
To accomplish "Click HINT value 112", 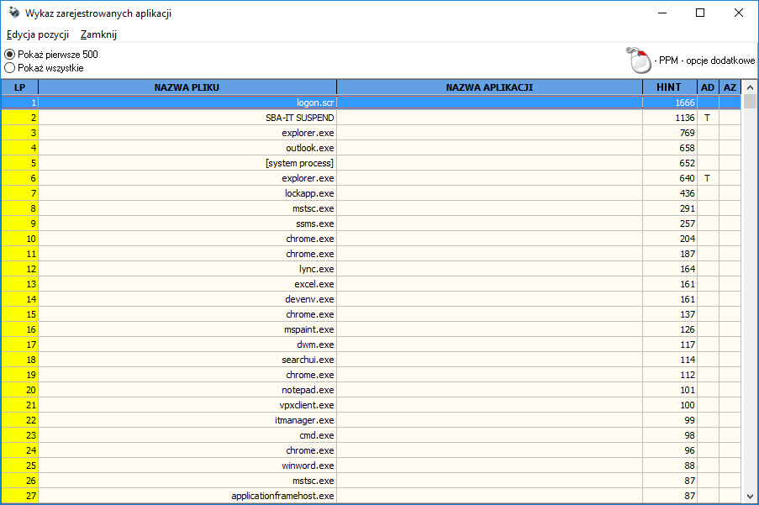I will coord(688,375).
